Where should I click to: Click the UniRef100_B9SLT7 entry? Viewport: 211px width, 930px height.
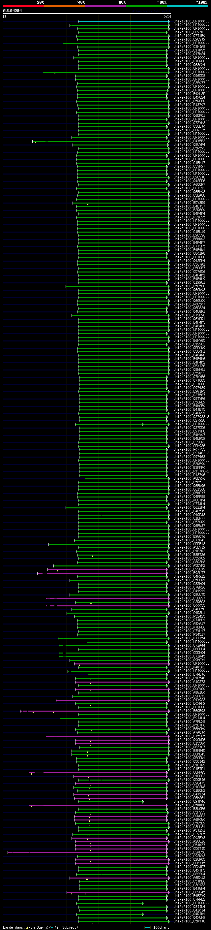(189, 573)
